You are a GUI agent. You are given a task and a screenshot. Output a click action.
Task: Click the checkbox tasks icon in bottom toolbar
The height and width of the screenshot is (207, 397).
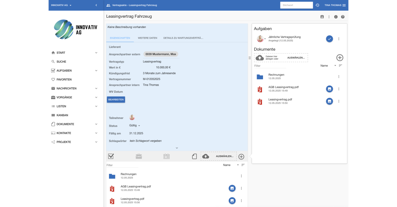coord(111,156)
